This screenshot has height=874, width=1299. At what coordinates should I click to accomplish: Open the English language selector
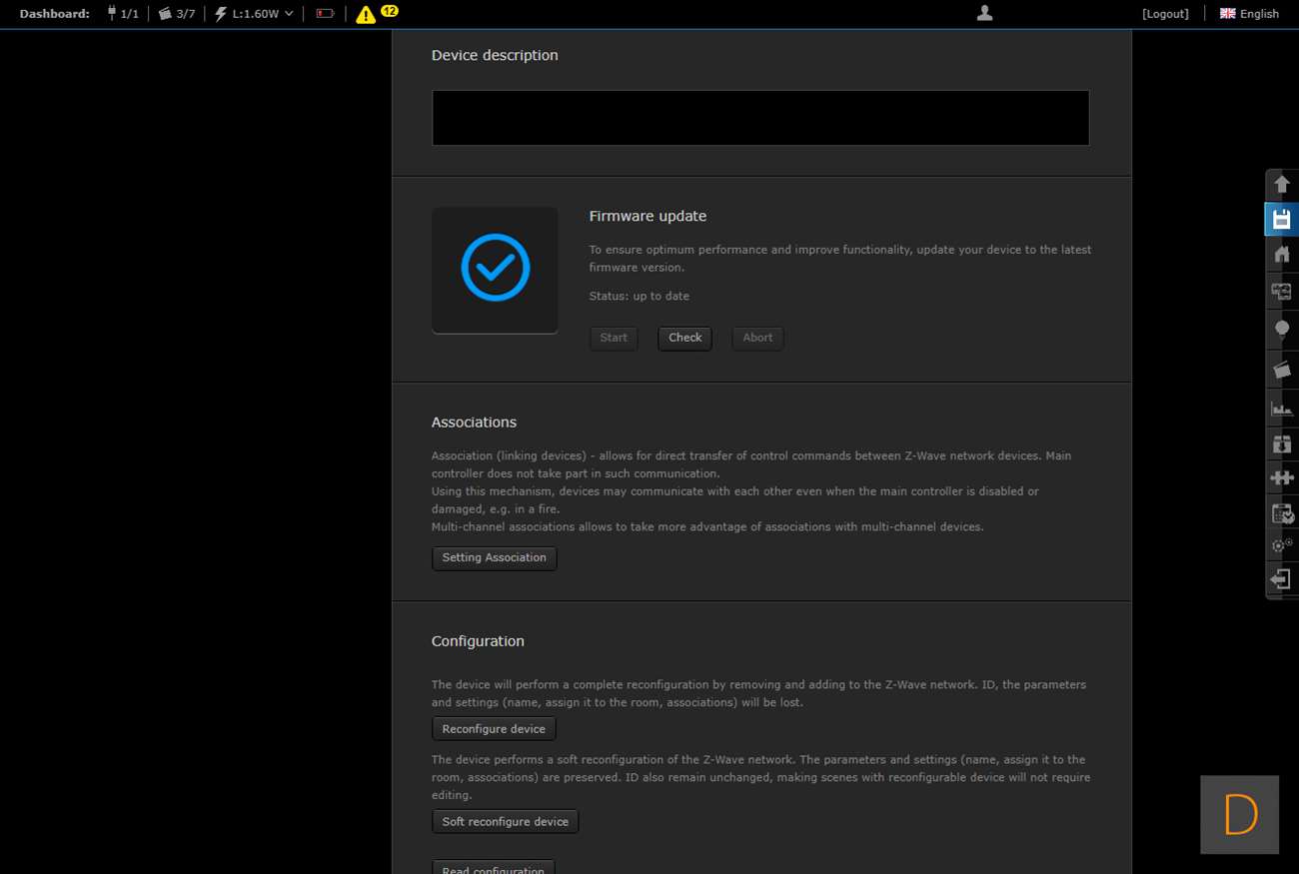[1249, 14]
